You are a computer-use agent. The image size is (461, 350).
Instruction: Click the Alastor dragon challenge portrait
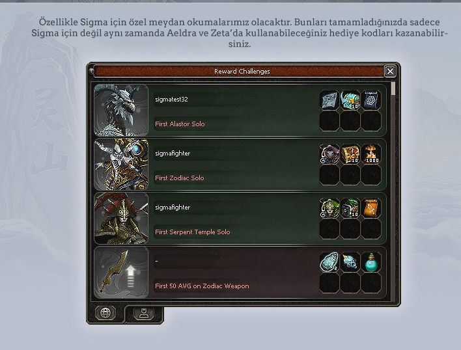pyautogui.click(x=121, y=110)
